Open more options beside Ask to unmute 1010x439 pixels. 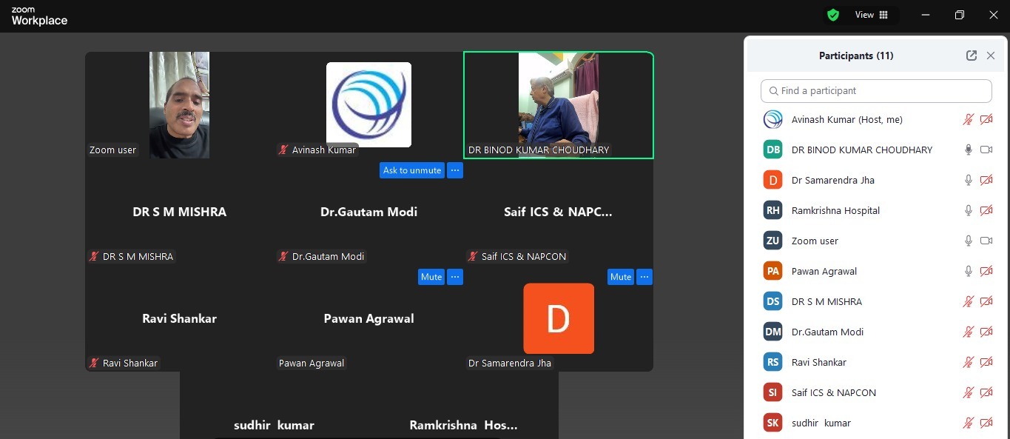tap(455, 170)
